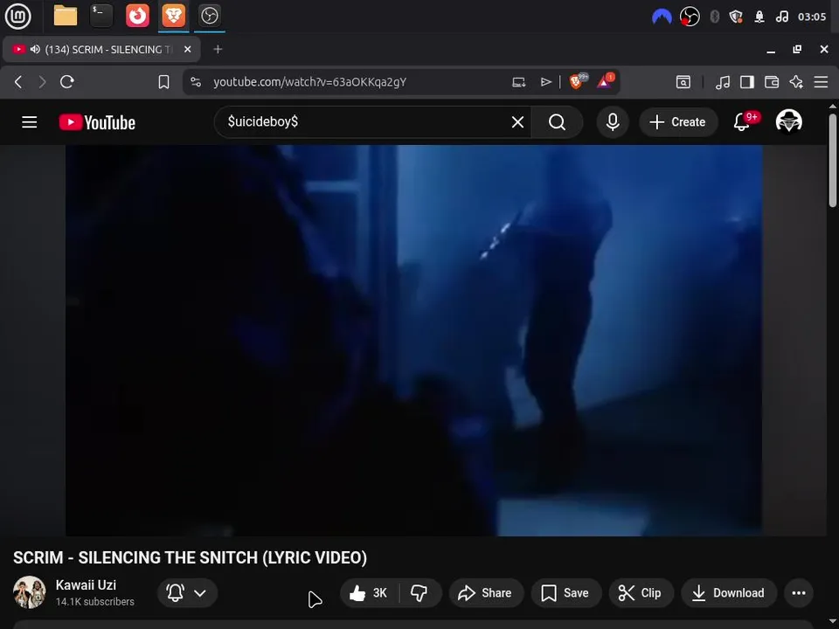Click the video player to pause
This screenshot has width=839, height=629.
click(413, 340)
